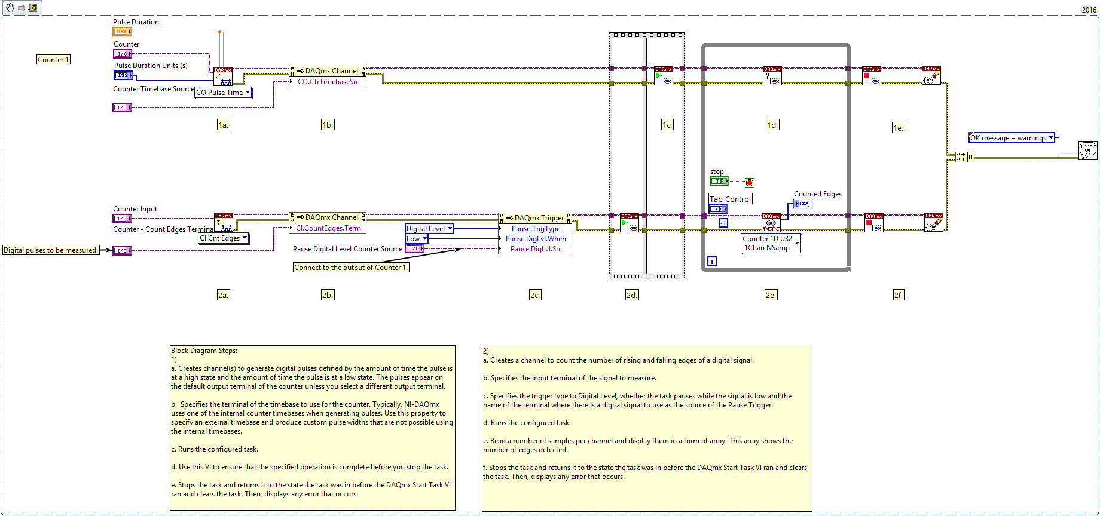Click lower DAQmx Channel property node header
The image size is (1100, 516).
coord(328,217)
